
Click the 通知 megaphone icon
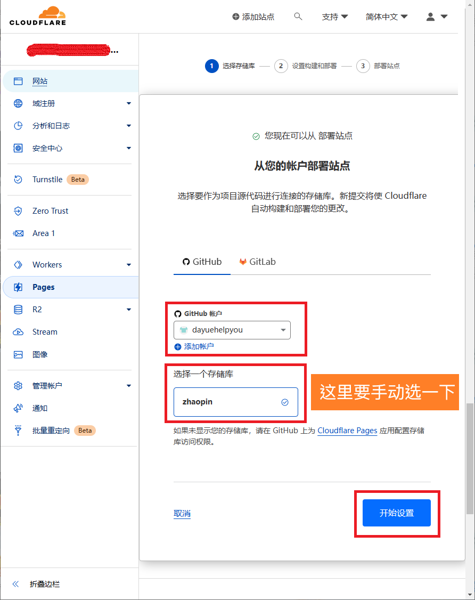(x=18, y=408)
